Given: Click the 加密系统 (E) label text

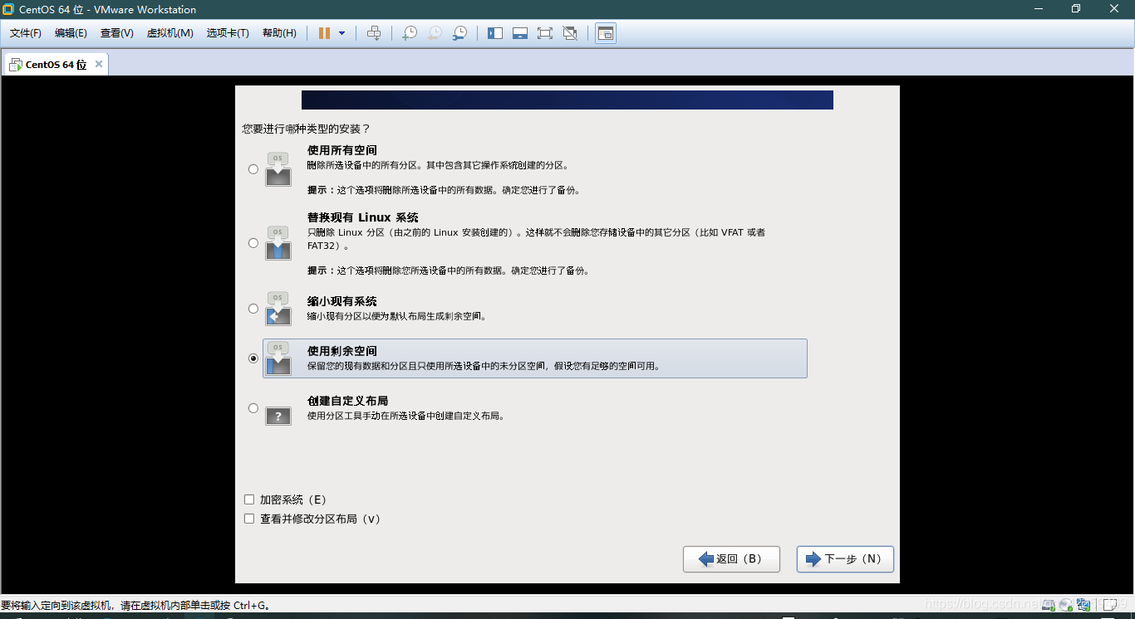Looking at the screenshot, I should click(x=293, y=500).
